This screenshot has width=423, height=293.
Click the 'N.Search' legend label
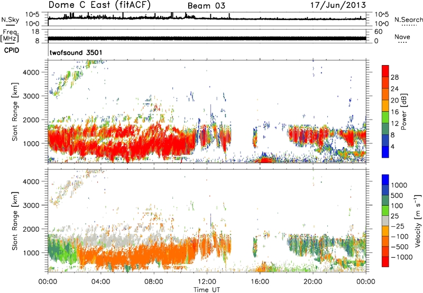pyautogui.click(x=408, y=20)
